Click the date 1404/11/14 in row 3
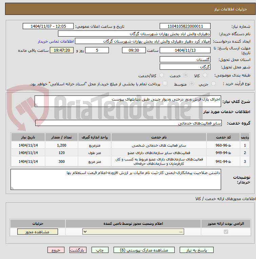This screenshot has width=256, height=259. pyautogui.click(x=28, y=161)
